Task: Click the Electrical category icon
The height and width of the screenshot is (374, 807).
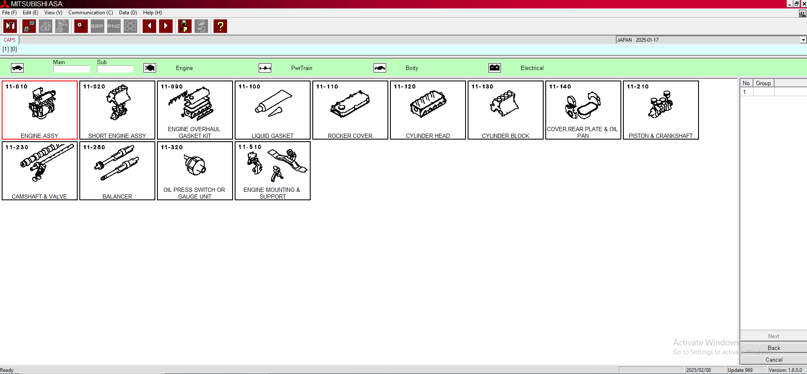Action: pyautogui.click(x=495, y=68)
